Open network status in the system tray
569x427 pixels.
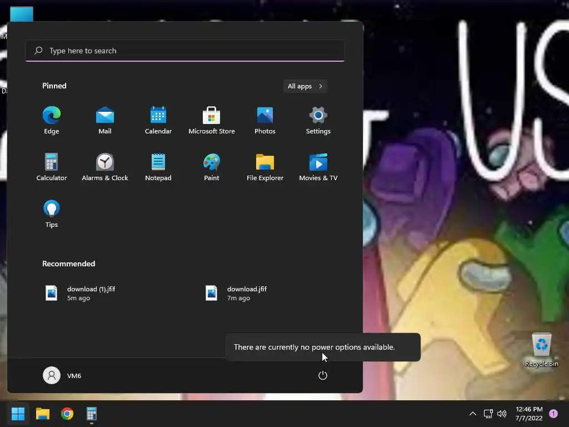488,414
